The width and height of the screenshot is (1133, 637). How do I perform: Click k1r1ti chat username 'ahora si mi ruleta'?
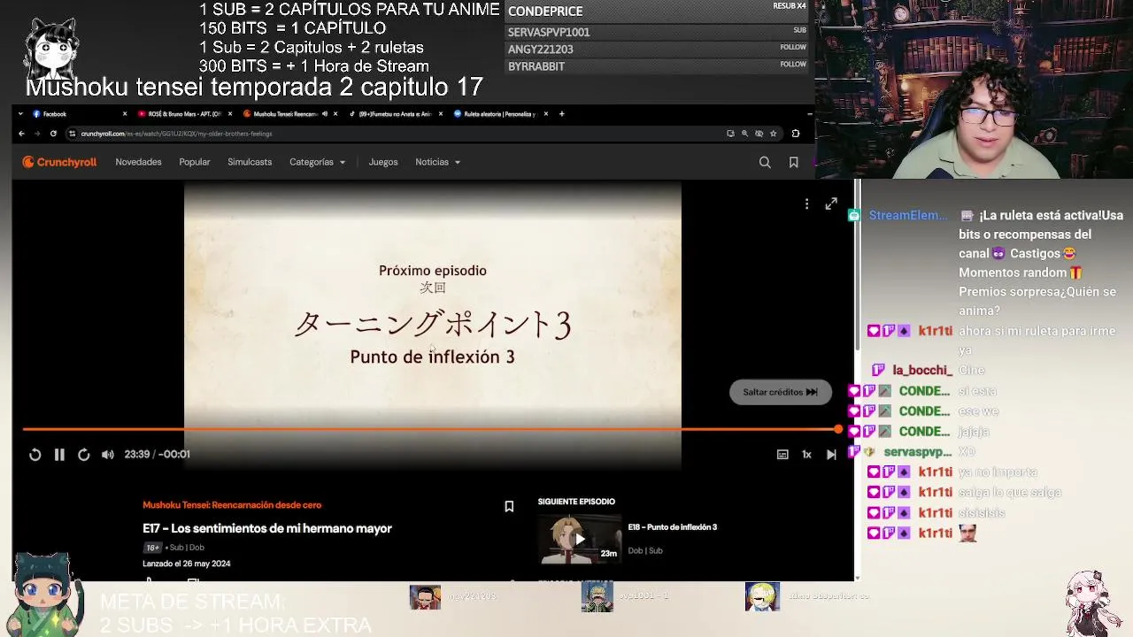[935, 331]
